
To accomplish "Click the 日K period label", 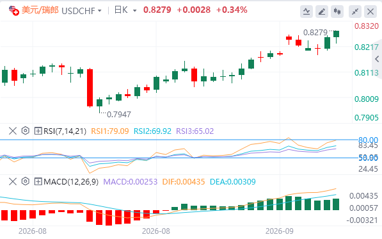I will (121, 10).
